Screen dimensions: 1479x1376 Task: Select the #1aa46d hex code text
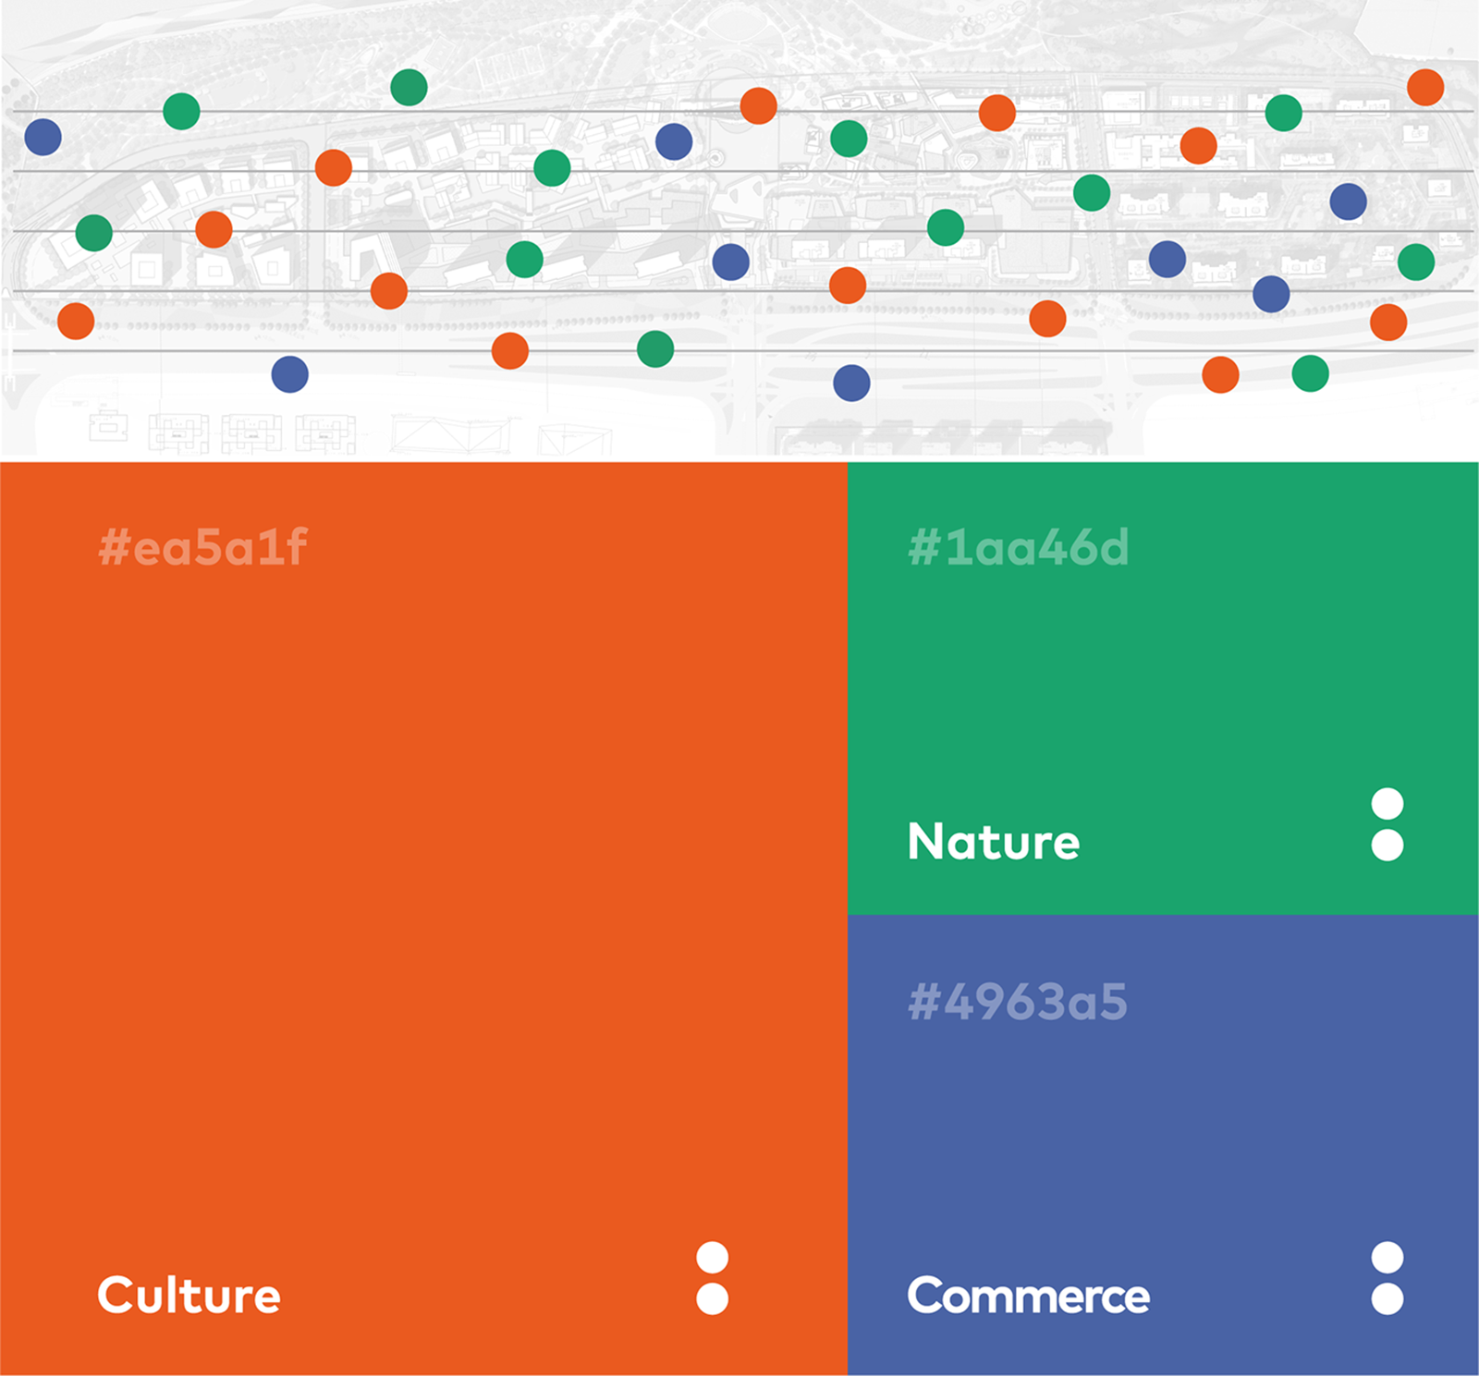[1018, 547]
